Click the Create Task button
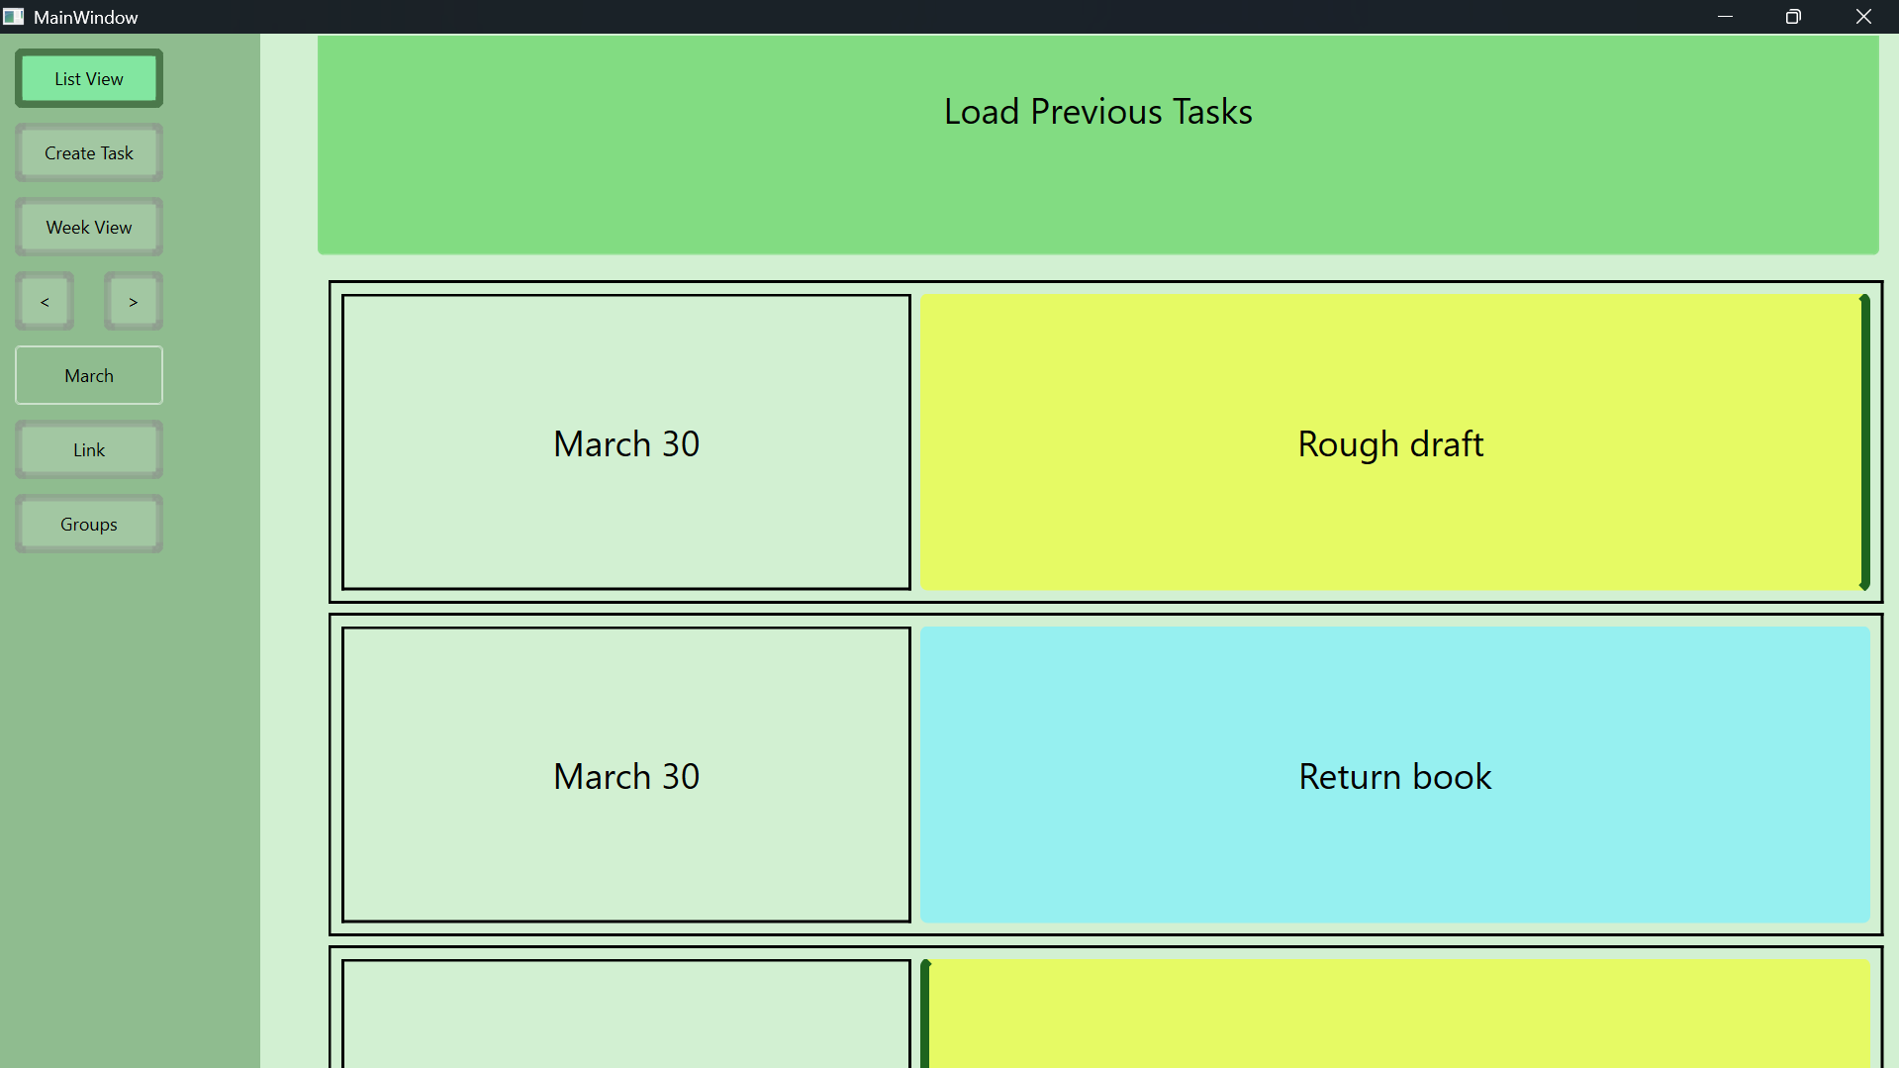Viewport: 1899px width, 1068px height. 89,152
